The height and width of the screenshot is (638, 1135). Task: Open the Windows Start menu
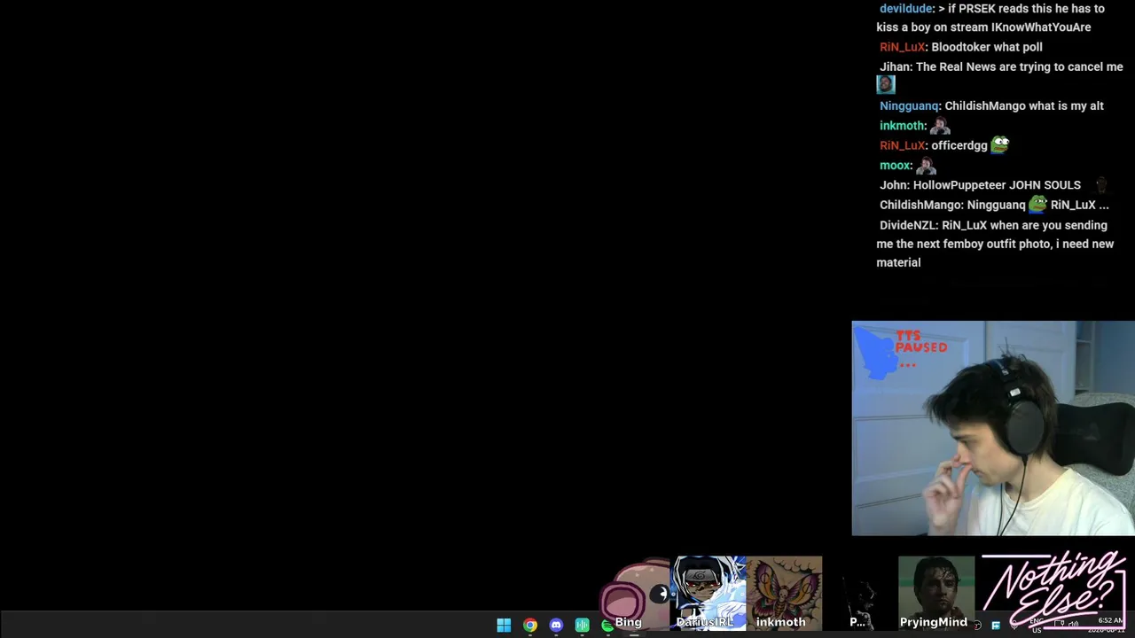click(504, 626)
